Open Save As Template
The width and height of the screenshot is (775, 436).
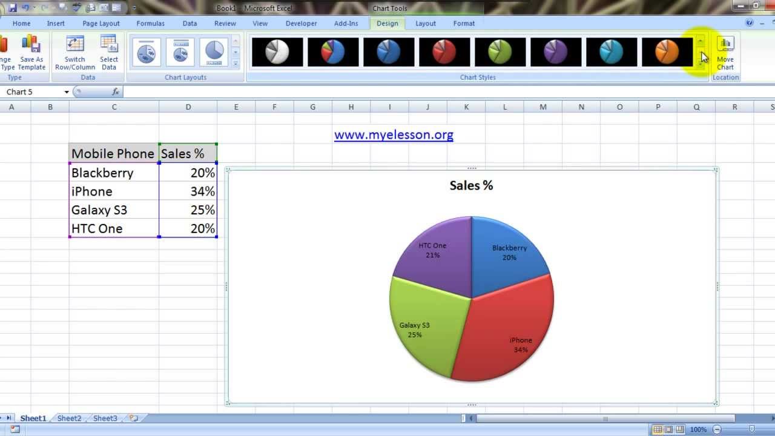[31, 53]
